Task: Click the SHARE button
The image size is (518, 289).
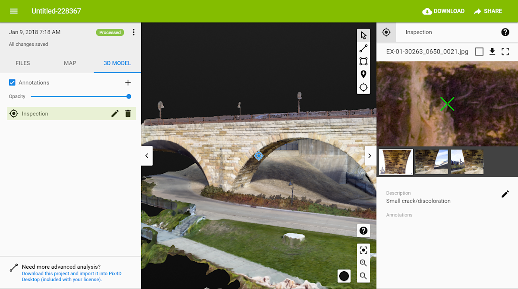Action: click(x=488, y=11)
